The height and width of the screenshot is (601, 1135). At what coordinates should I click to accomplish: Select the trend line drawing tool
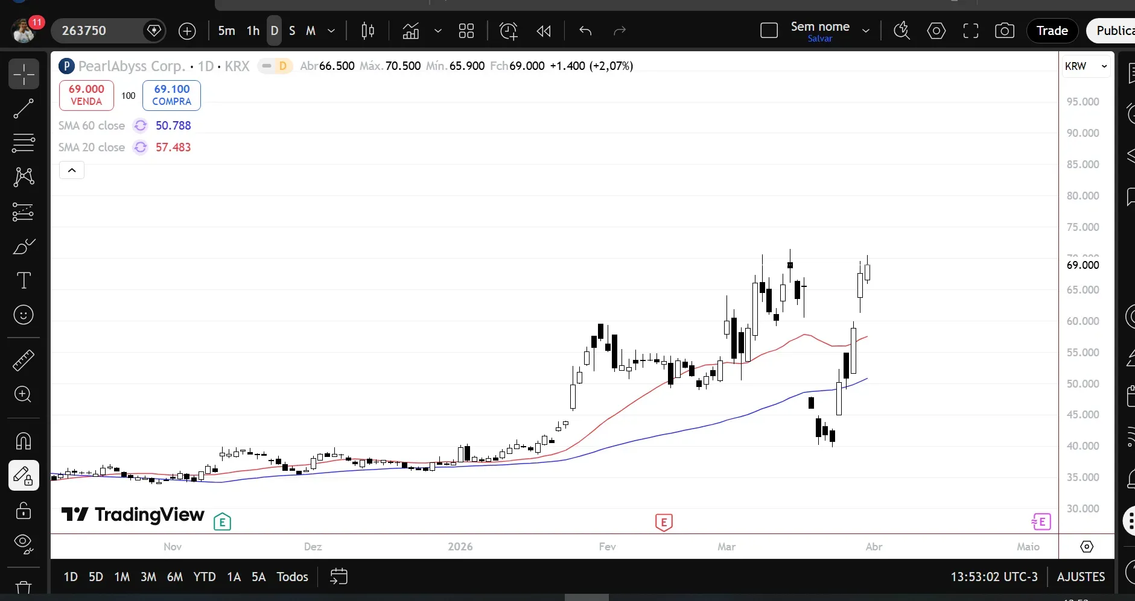pyautogui.click(x=24, y=109)
